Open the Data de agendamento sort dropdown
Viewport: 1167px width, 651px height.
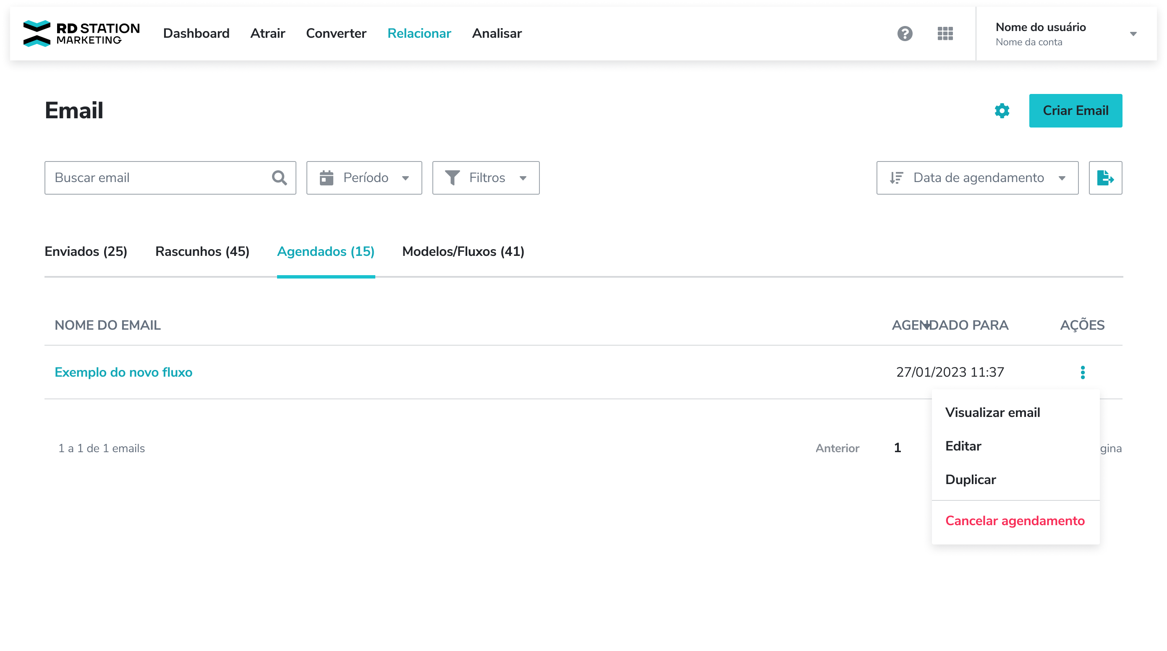[x=977, y=178]
